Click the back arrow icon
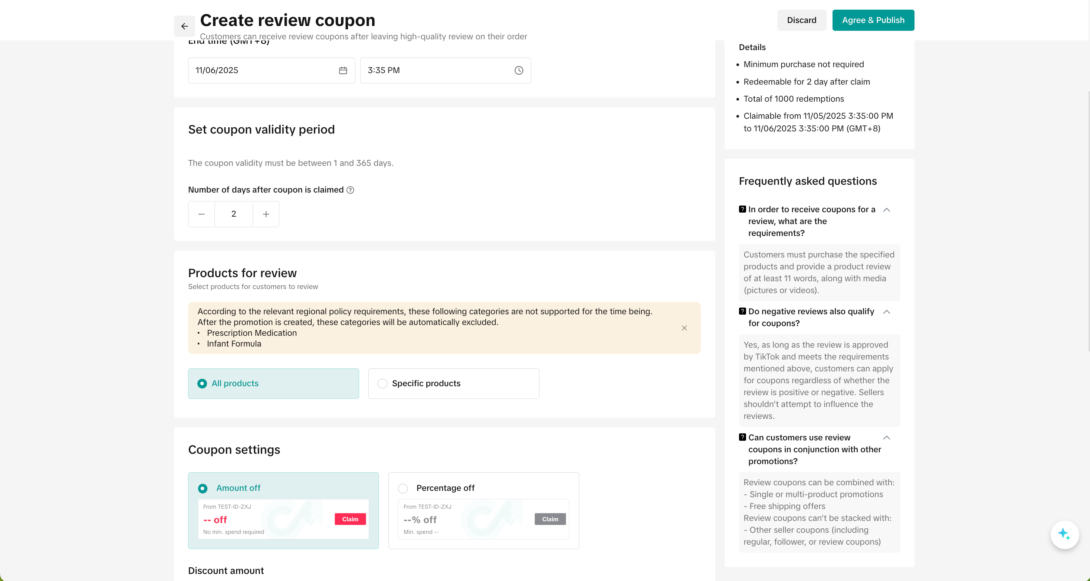 coord(184,26)
